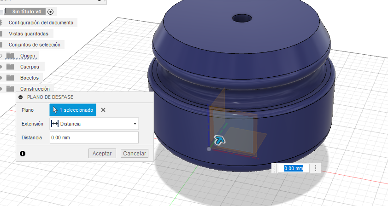
Task: Click the Bocetos folder icon
Action: pyautogui.click(x=10, y=78)
